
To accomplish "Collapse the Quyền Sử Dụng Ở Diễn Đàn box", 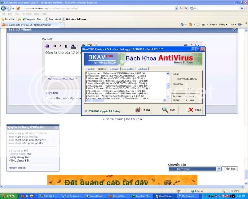I will [56, 127].
